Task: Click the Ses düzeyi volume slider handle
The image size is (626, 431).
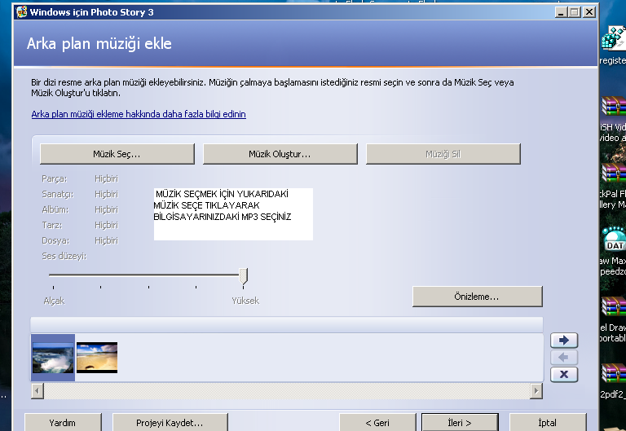Action: 243,276
